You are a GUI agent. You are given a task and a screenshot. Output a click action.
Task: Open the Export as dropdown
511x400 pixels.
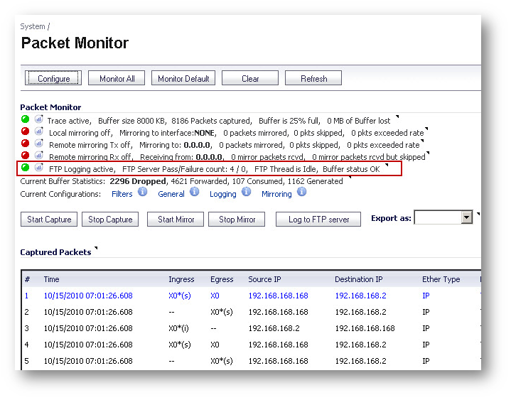pyautogui.click(x=466, y=218)
